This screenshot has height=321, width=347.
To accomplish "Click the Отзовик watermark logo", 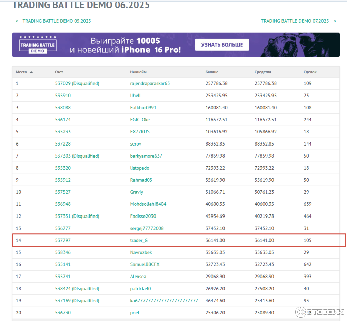I will tap(319, 312).
